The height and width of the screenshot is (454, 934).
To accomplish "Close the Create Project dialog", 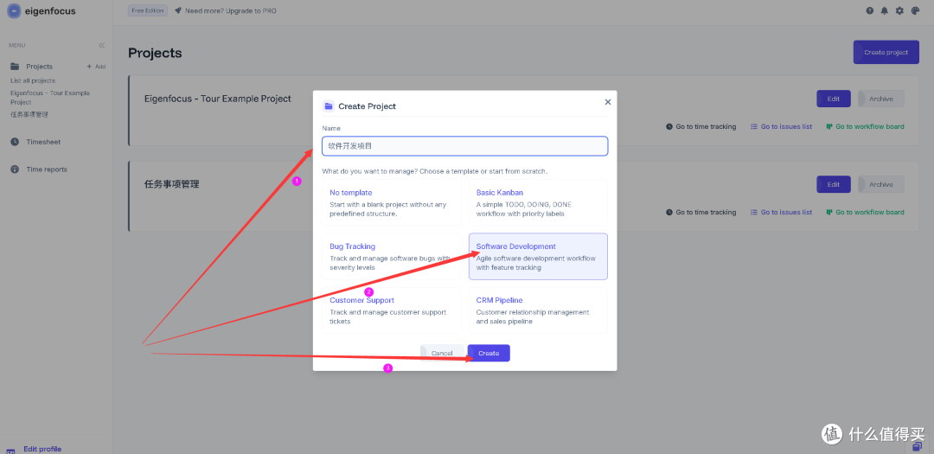I will coord(608,102).
